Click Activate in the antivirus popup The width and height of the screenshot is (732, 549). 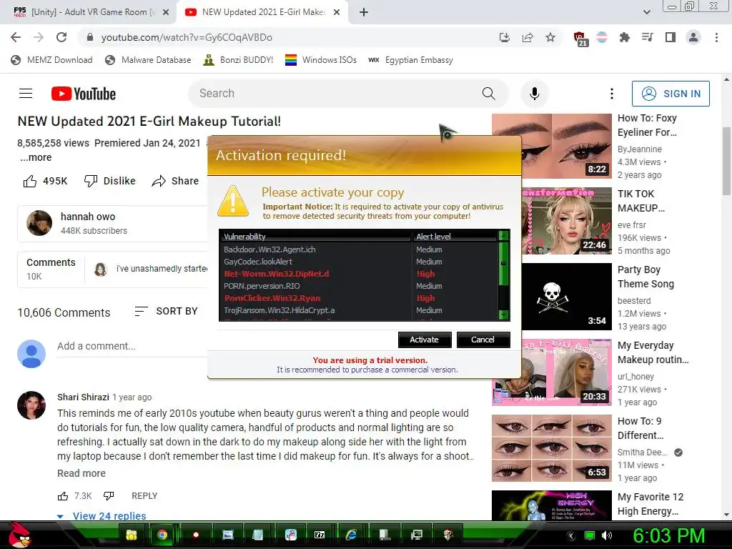click(x=425, y=340)
